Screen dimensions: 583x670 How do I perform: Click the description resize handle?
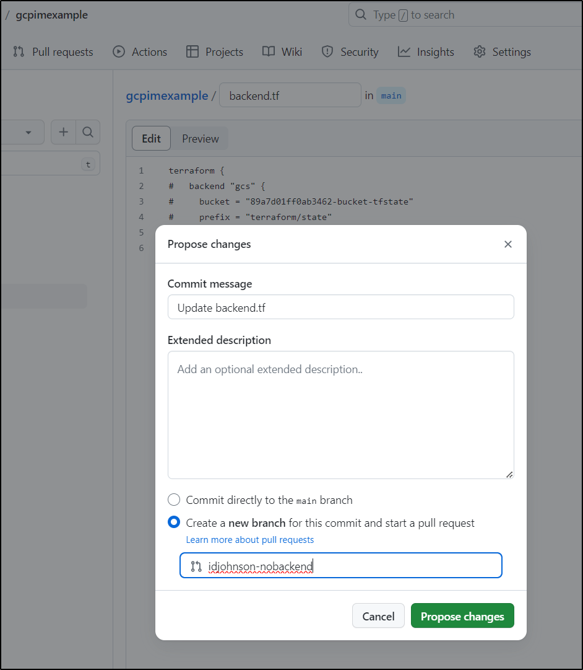(509, 475)
